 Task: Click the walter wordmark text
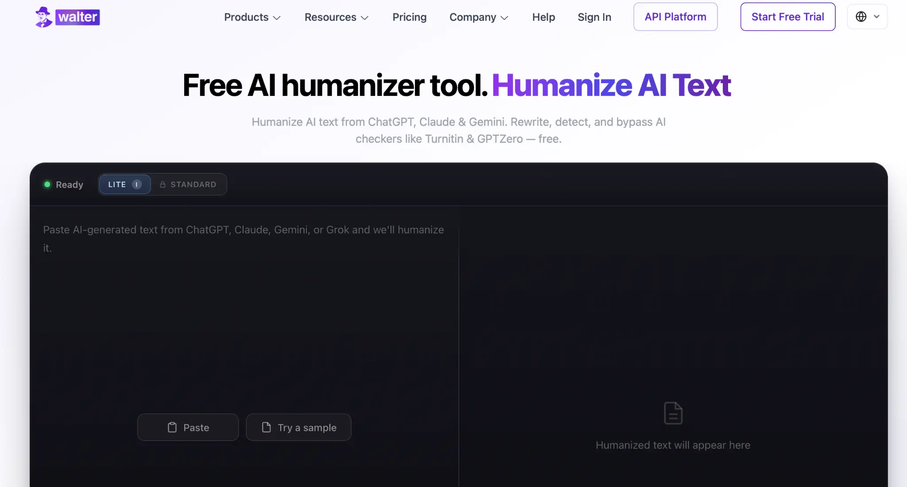(x=78, y=17)
